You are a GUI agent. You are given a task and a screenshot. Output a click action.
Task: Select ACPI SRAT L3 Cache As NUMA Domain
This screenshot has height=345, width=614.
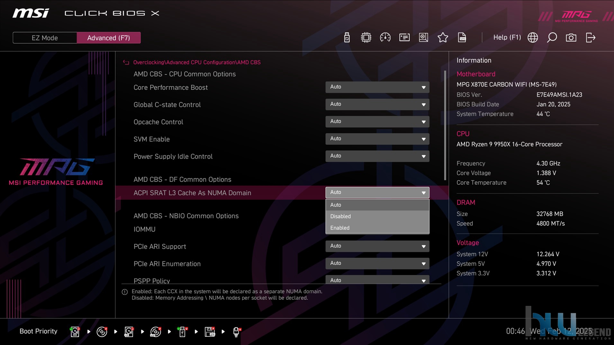point(192,193)
